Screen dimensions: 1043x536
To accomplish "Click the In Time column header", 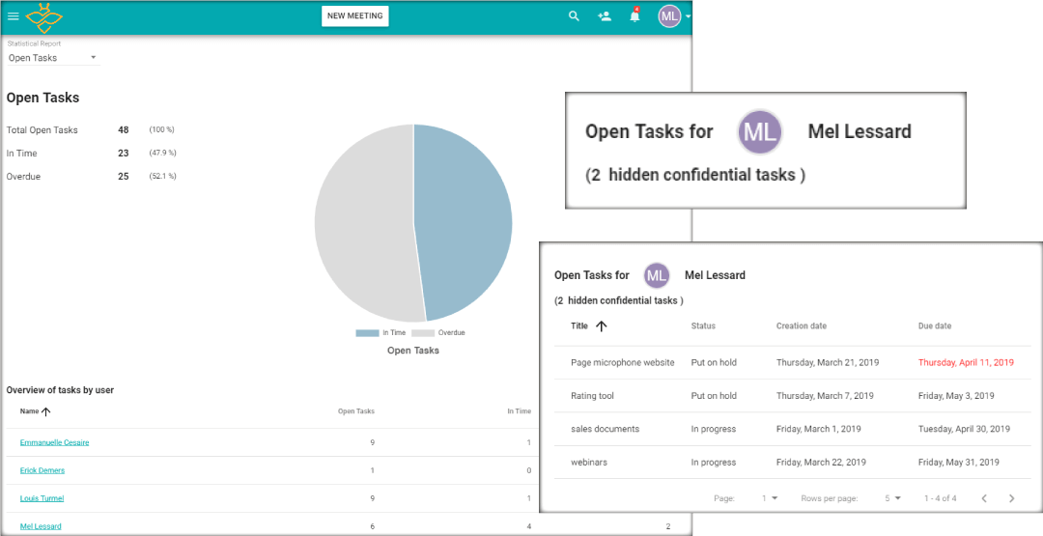I will [520, 411].
